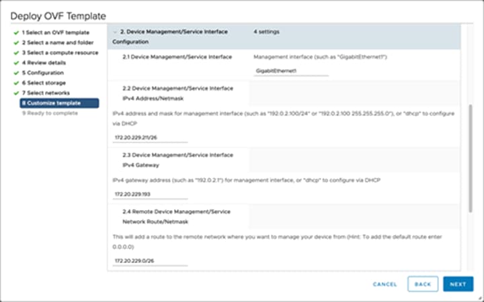
Task: Click the checkmark next to Select a name and folder
Action: pyautogui.click(x=15, y=42)
